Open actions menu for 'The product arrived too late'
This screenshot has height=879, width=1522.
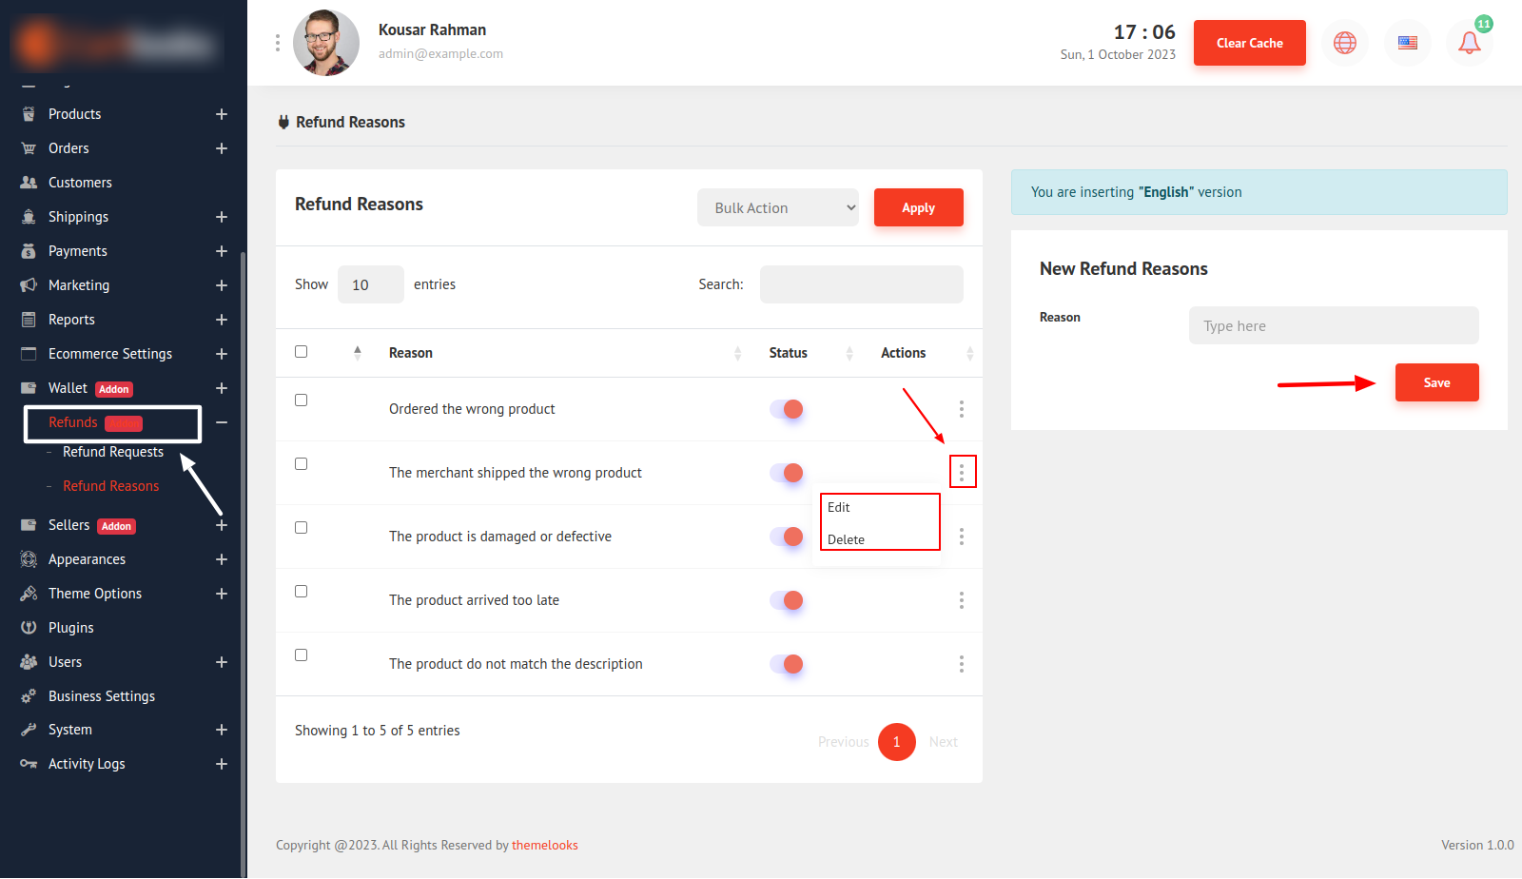point(961,600)
